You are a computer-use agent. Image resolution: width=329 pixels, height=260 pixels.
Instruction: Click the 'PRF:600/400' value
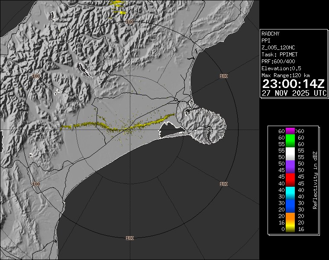pos(278,62)
